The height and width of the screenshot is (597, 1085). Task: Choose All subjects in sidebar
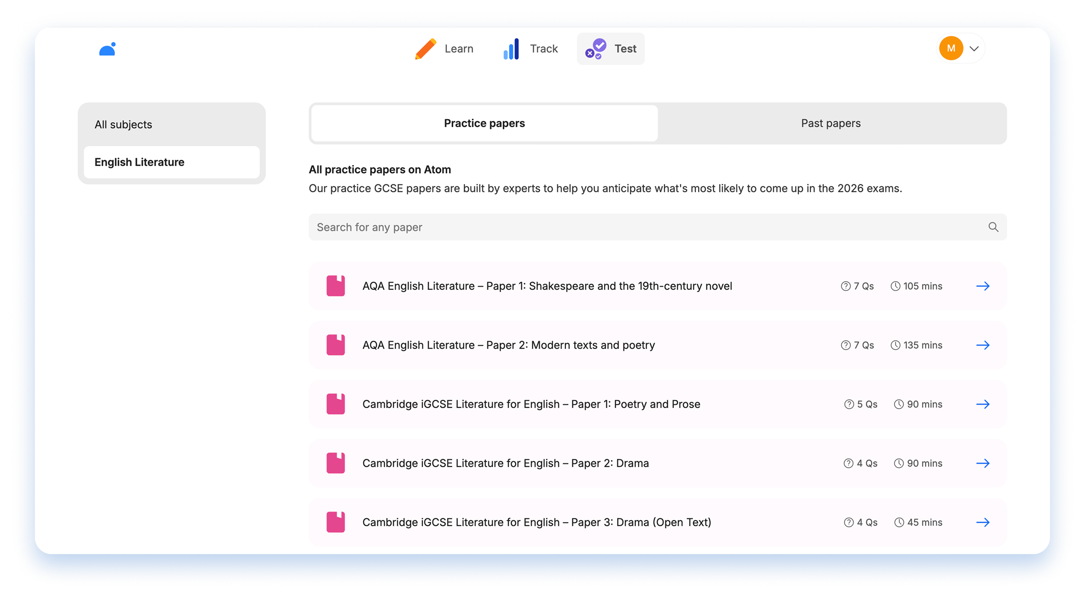(x=123, y=125)
